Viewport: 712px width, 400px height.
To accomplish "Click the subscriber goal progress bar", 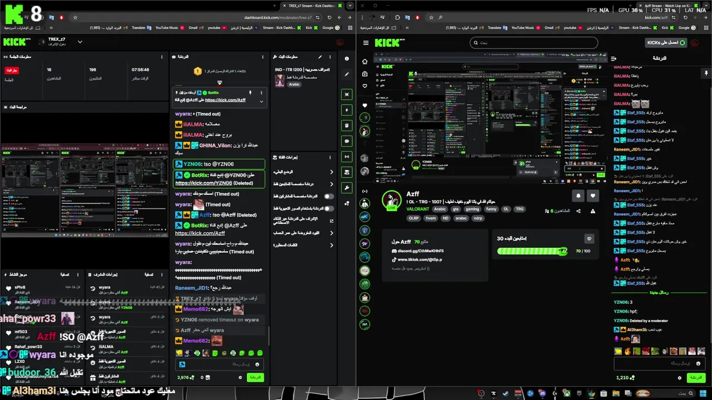I will click(x=532, y=251).
